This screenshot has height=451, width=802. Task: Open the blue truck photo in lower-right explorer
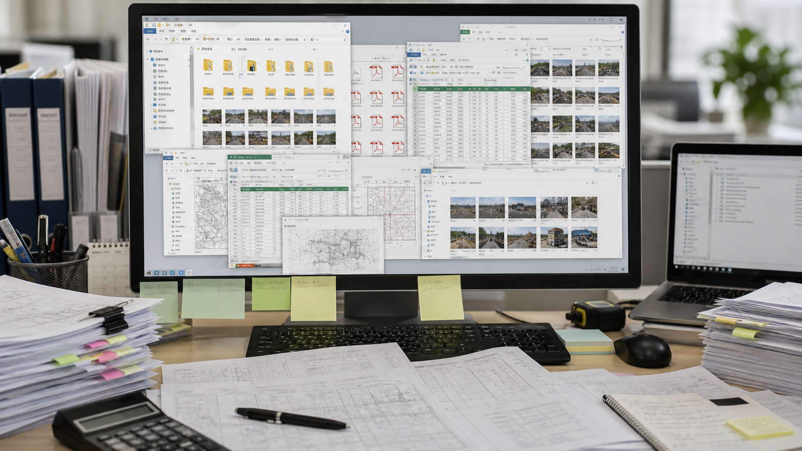[x=584, y=238]
